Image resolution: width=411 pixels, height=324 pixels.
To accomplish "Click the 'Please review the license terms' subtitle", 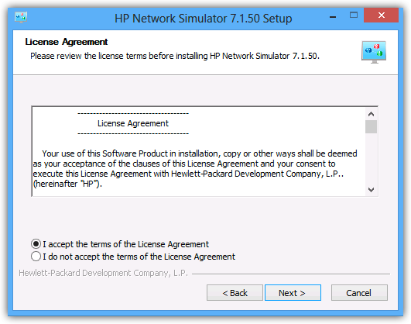I will (175, 56).
